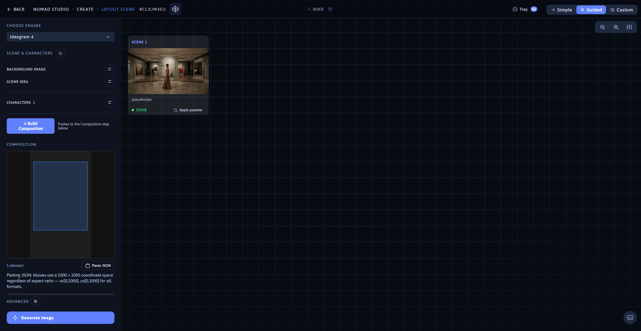Switch to Custom mode

[621, 10]
